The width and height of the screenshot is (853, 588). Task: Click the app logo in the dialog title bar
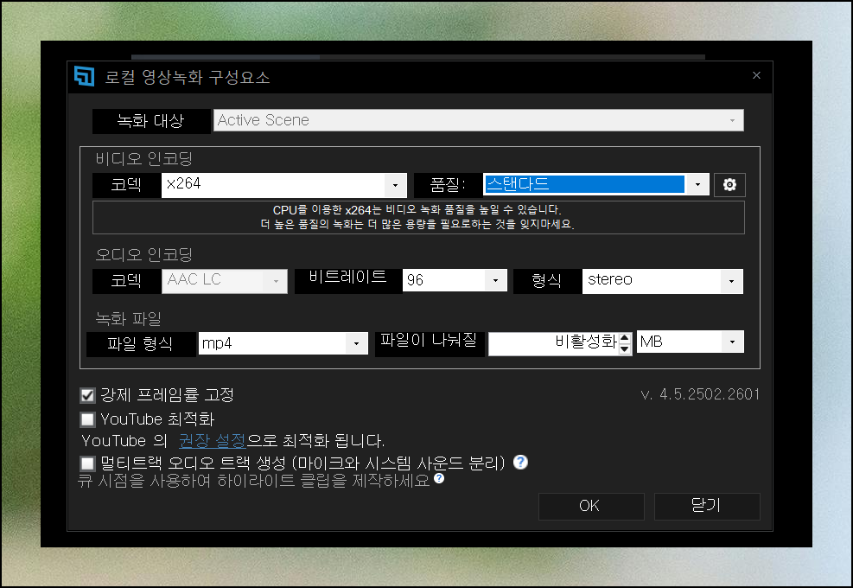pyautogui.click(x=85, y=76)
